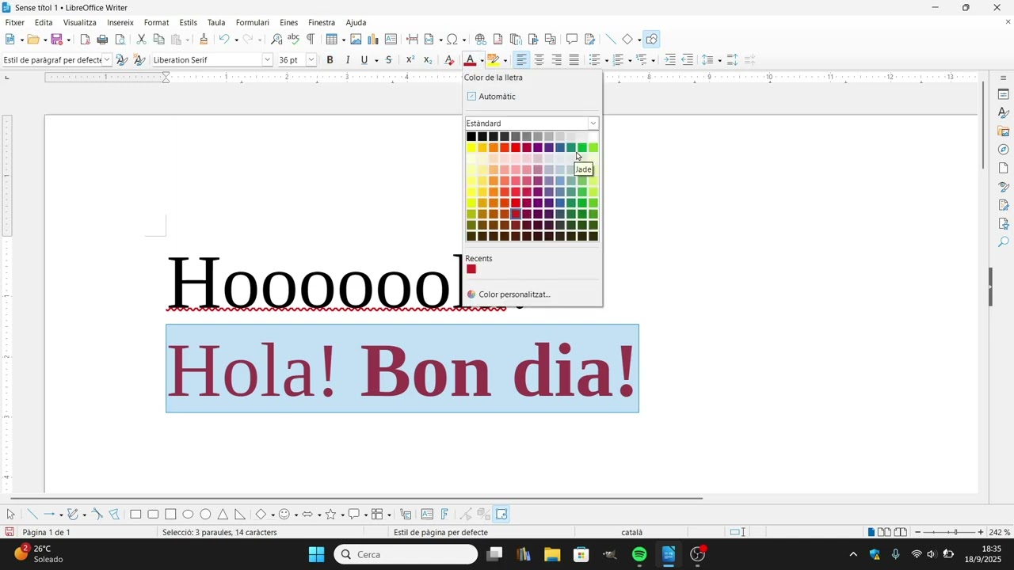Open the Insereix menu
This screenshot has height=570, width=1014.
pos(120,23)
